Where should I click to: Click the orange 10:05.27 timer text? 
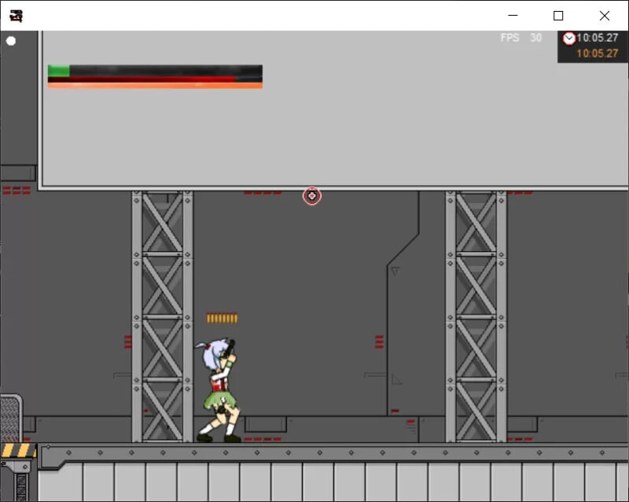pos(598,54)
